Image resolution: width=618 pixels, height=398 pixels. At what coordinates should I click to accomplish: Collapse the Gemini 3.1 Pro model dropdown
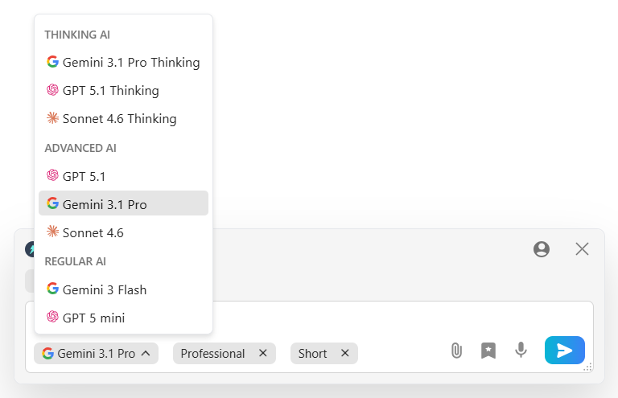tap(97, 353)
